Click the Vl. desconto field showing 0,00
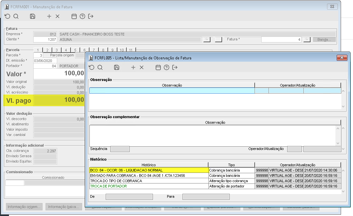The image size is (353, 216). (x=59, y=119)
